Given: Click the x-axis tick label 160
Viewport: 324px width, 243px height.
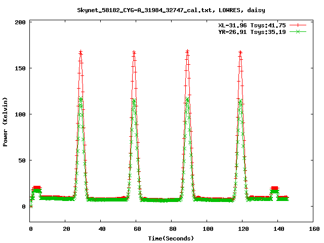Looking at the screenshot, I should [314, 229].
